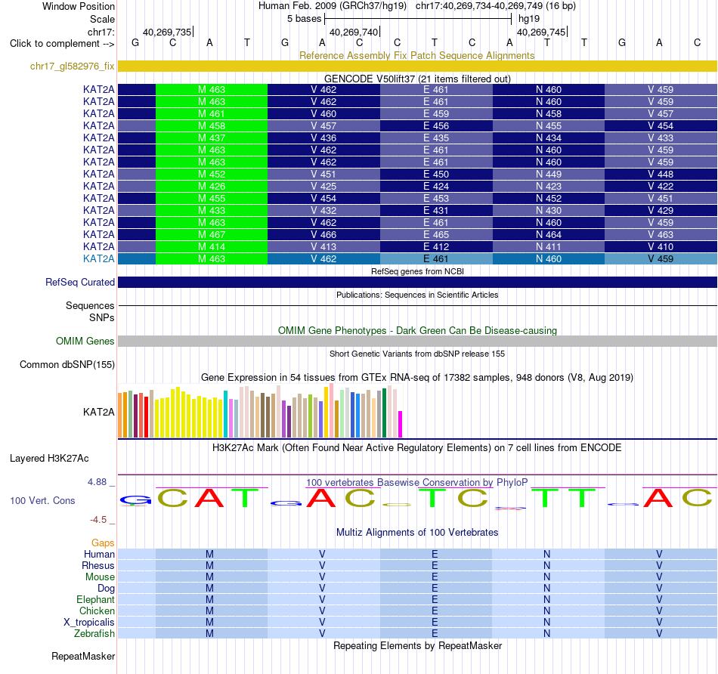The height and width of the screenshot is (674, 718).
Task: Click the Common dbSNP(155) label
Action: (67, 364)
